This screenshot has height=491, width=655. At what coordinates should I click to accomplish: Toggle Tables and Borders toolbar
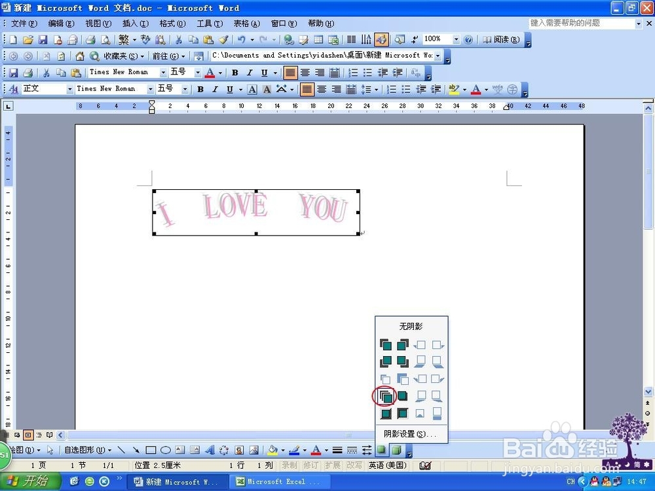pos(304,40)
